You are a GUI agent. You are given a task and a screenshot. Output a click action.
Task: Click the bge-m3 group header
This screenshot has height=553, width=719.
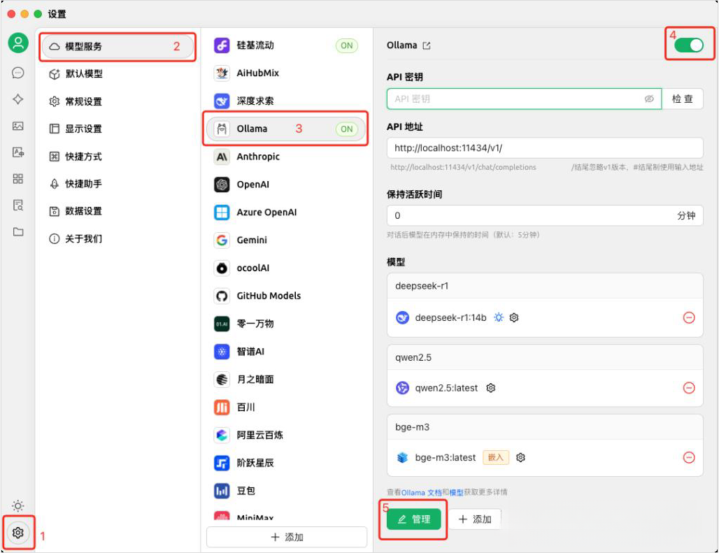(545, 427)
